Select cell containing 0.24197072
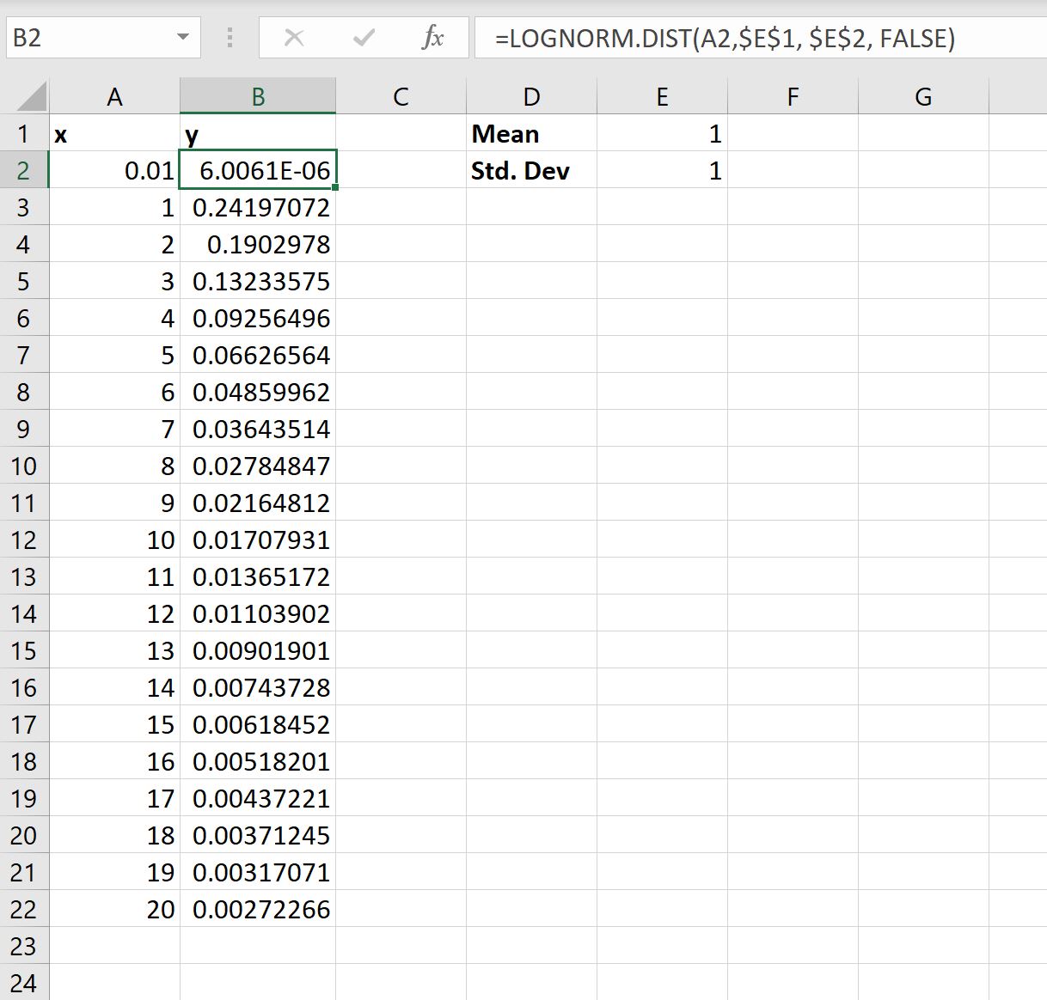 click(258, 208)
